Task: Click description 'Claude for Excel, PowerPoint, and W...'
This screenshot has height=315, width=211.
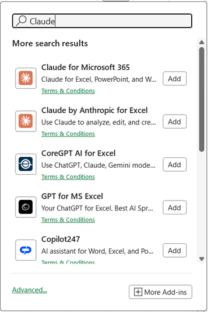Action: click(99, 79)
